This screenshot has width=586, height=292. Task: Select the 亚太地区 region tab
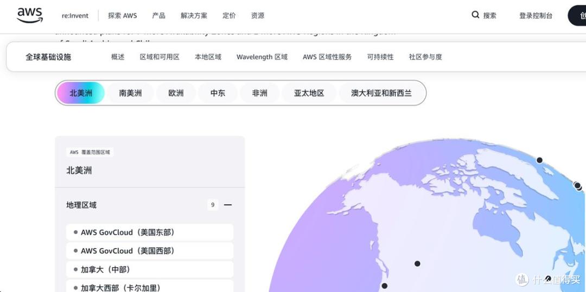309,93
